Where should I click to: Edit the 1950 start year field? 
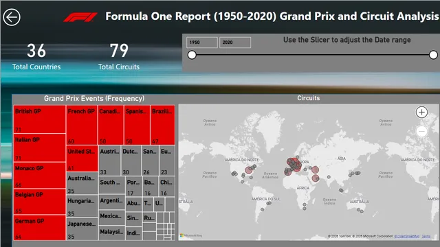pyautogui.click(x=202, y=43)
